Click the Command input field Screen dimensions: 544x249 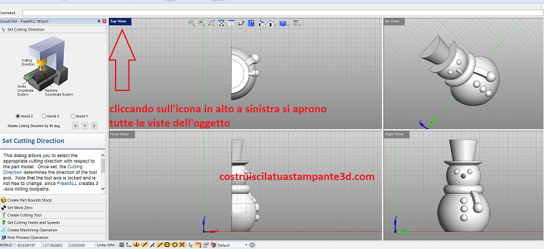pos(282,13)
